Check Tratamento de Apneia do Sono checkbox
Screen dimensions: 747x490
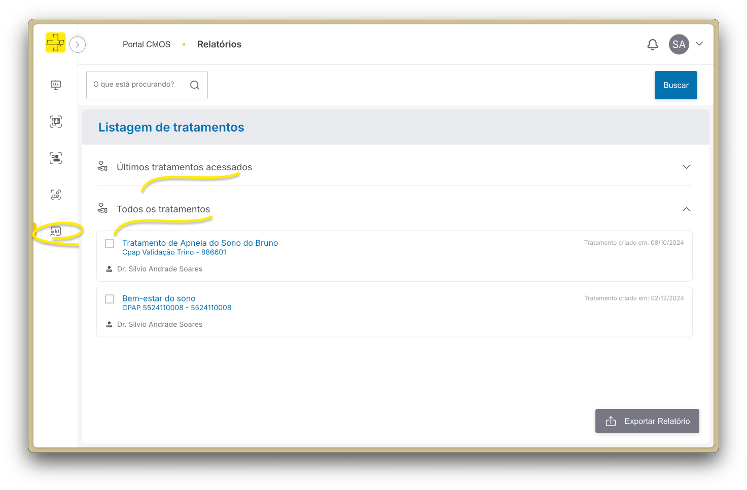point(110,244)
